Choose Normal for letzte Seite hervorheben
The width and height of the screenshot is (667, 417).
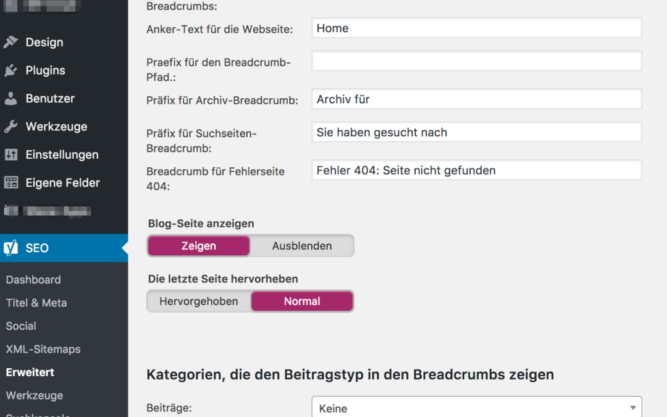[302, 301]
